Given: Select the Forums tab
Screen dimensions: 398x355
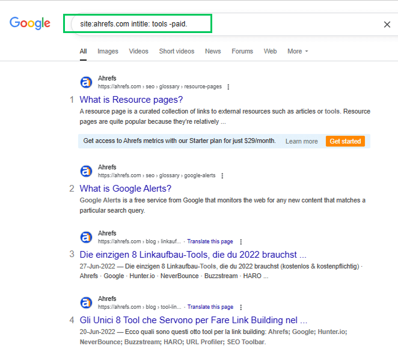Looking at the screenshot, I should [242, 51].
